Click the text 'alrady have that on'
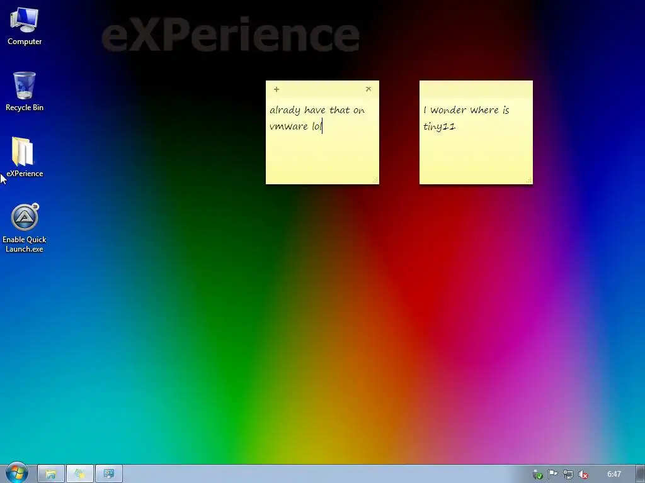The image size is (645, 483). tap(317, 110)
